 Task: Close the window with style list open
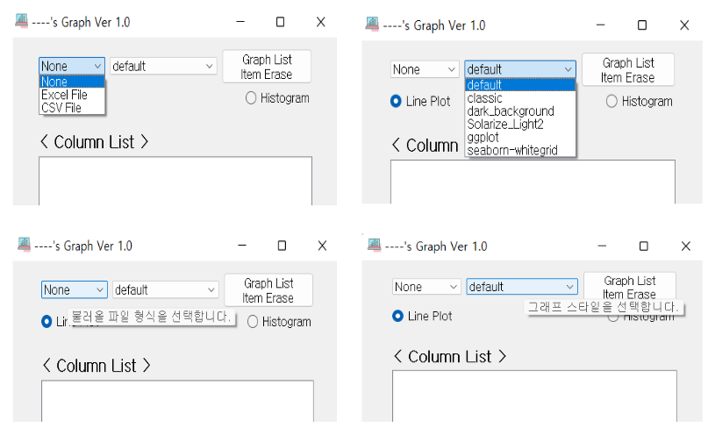click(684, 25)
